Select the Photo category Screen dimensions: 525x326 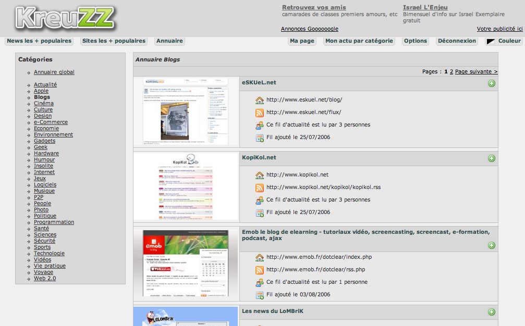[41, 210]
